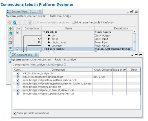This screenshot has height=121, width=148.
Task: Uncheck custom_pattern_checker.pattern_access connection
Action: [18, 84]
